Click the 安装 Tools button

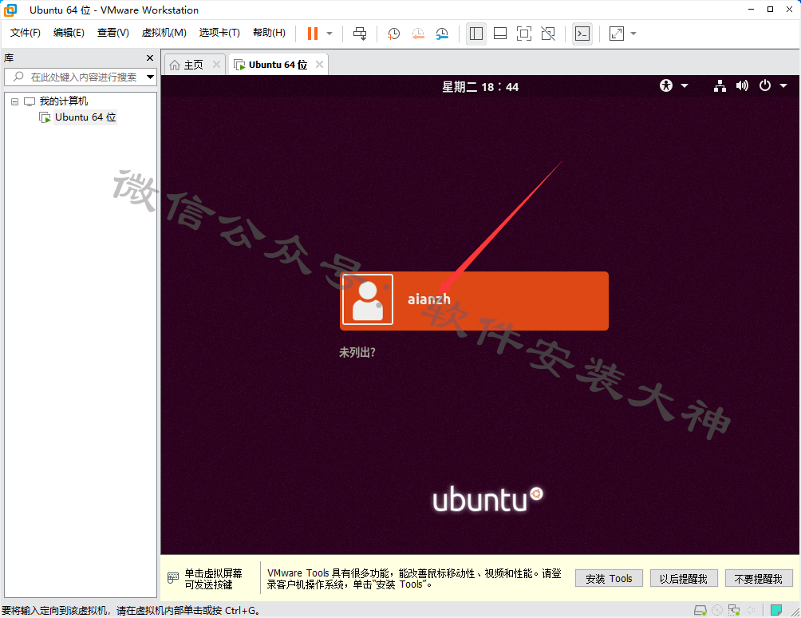coord(609,579)
